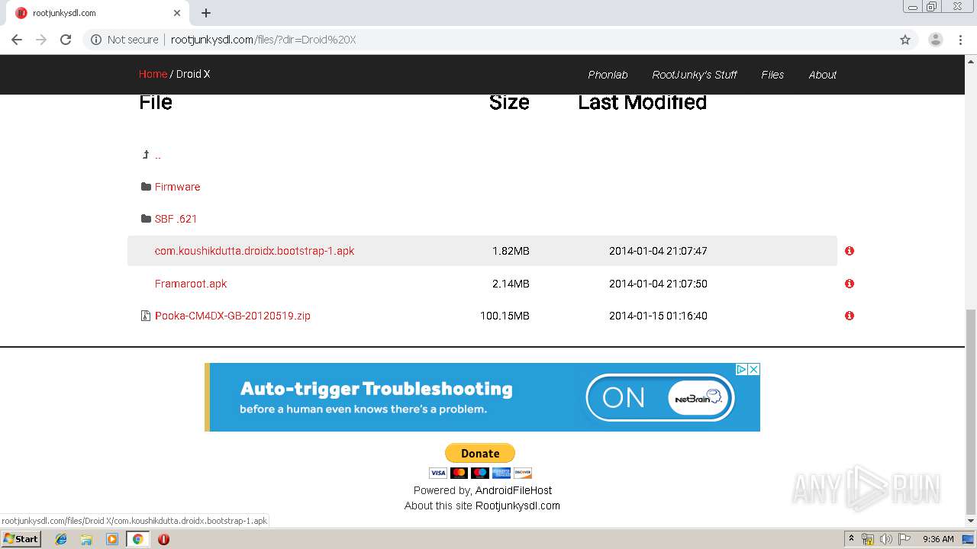Click the red Opera taskbar icon

coord(163,539)
